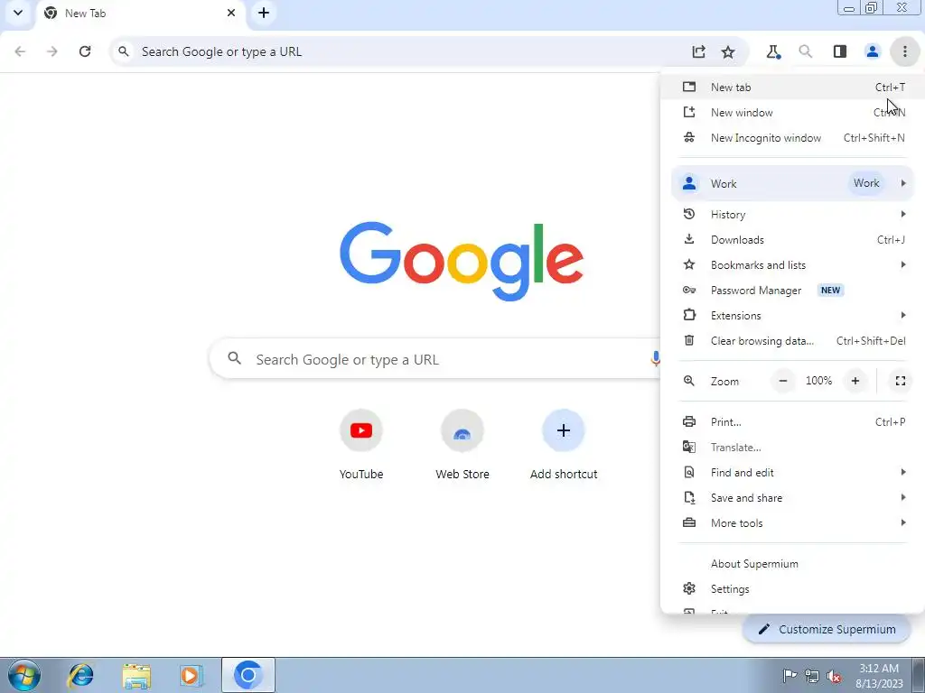Expand the Extensions submenu
The image size is (925, 693).
pyautogui.click(x=793, y=316)
